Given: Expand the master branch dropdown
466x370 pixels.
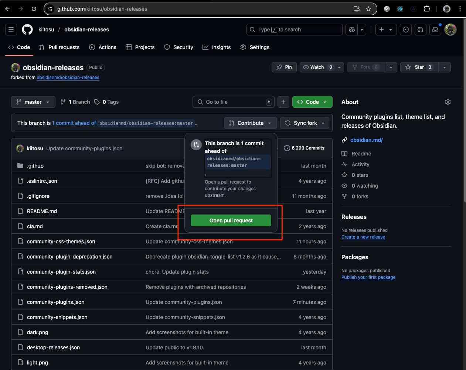Looking at the screenshot, I should point(33,102).
